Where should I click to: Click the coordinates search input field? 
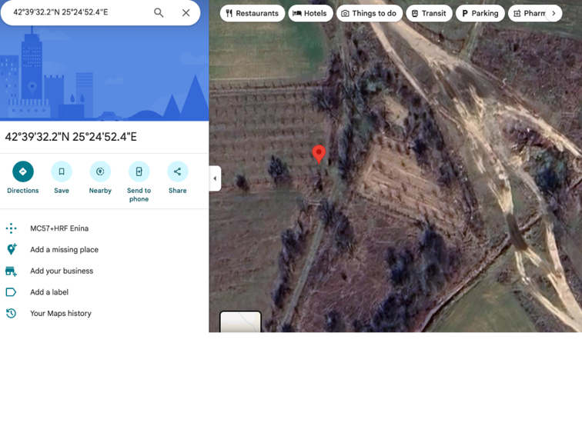[x=77, y=12]
